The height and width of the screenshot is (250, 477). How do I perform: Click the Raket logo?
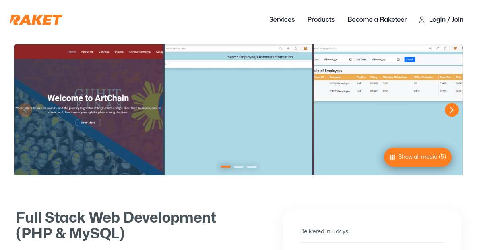(x=36, y=20)
